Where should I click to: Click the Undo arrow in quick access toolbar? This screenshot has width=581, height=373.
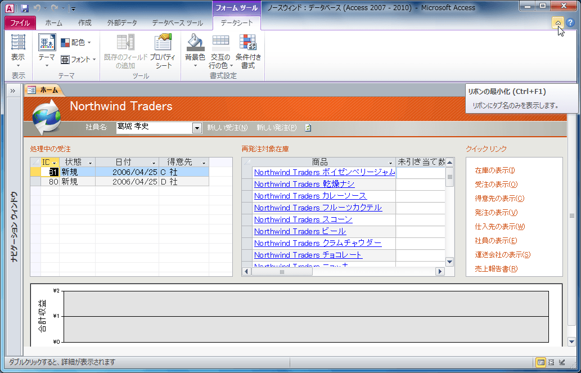point(37,8)
